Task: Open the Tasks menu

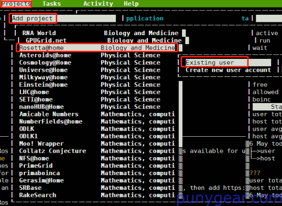Action: [x=51, y=4]
